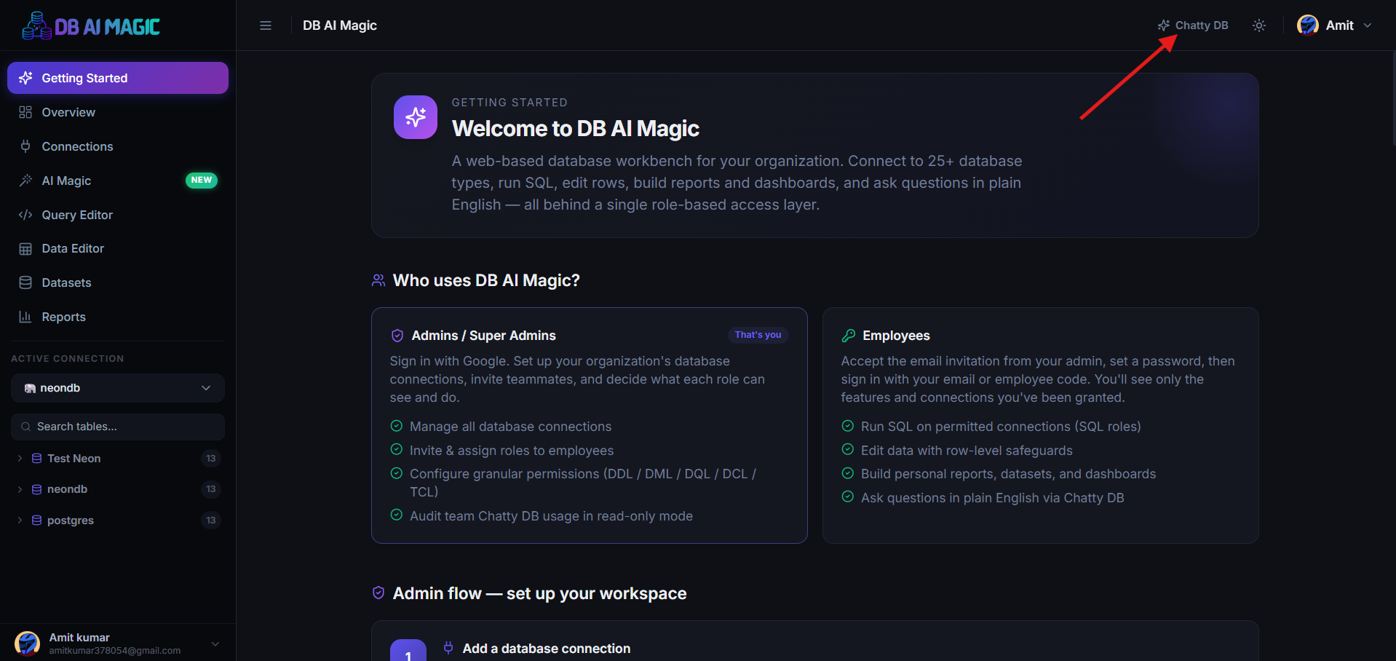
Task: Go to the Datasets menu item
Action: pos(118,282)
